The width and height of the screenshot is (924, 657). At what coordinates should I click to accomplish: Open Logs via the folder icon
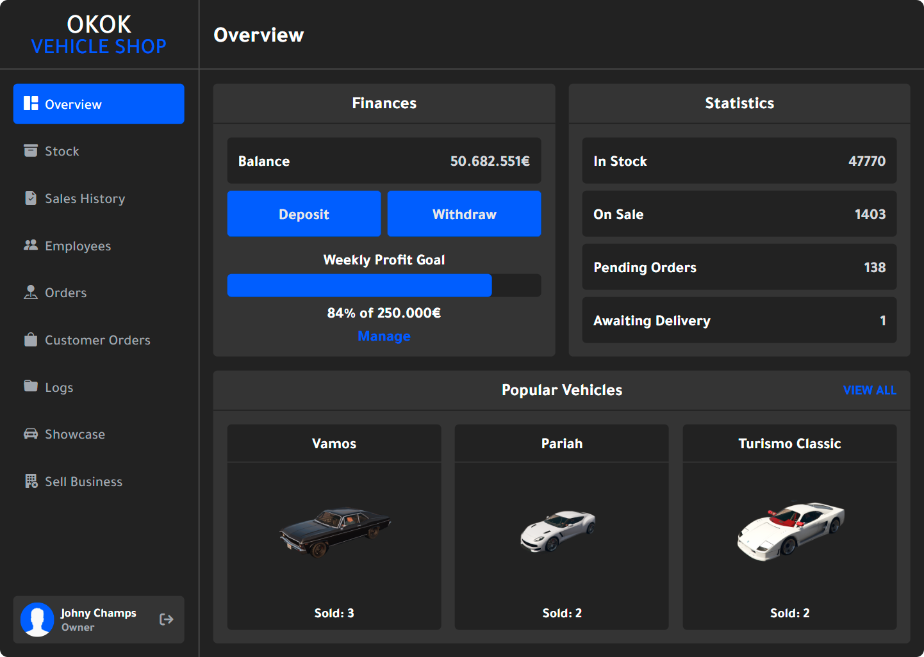pos(31,386)
